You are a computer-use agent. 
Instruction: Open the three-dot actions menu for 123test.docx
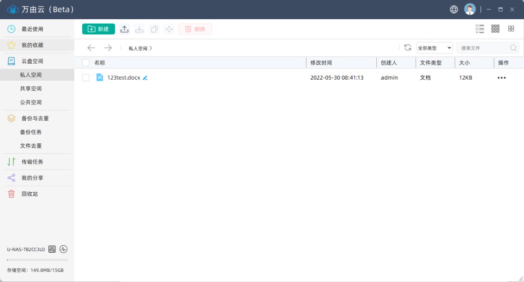(x=501, y=78)
